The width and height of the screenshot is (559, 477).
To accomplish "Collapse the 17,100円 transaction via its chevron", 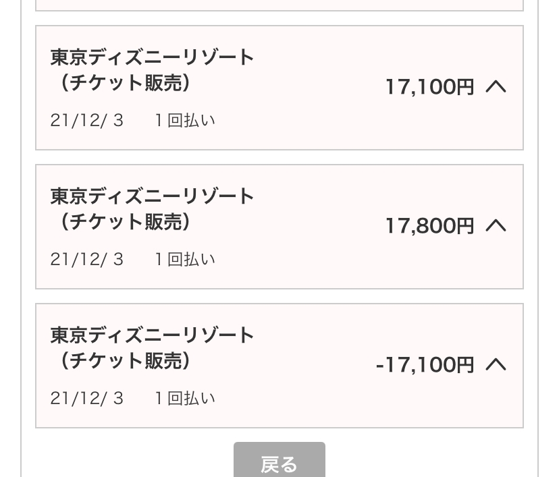I will (497, 86).
